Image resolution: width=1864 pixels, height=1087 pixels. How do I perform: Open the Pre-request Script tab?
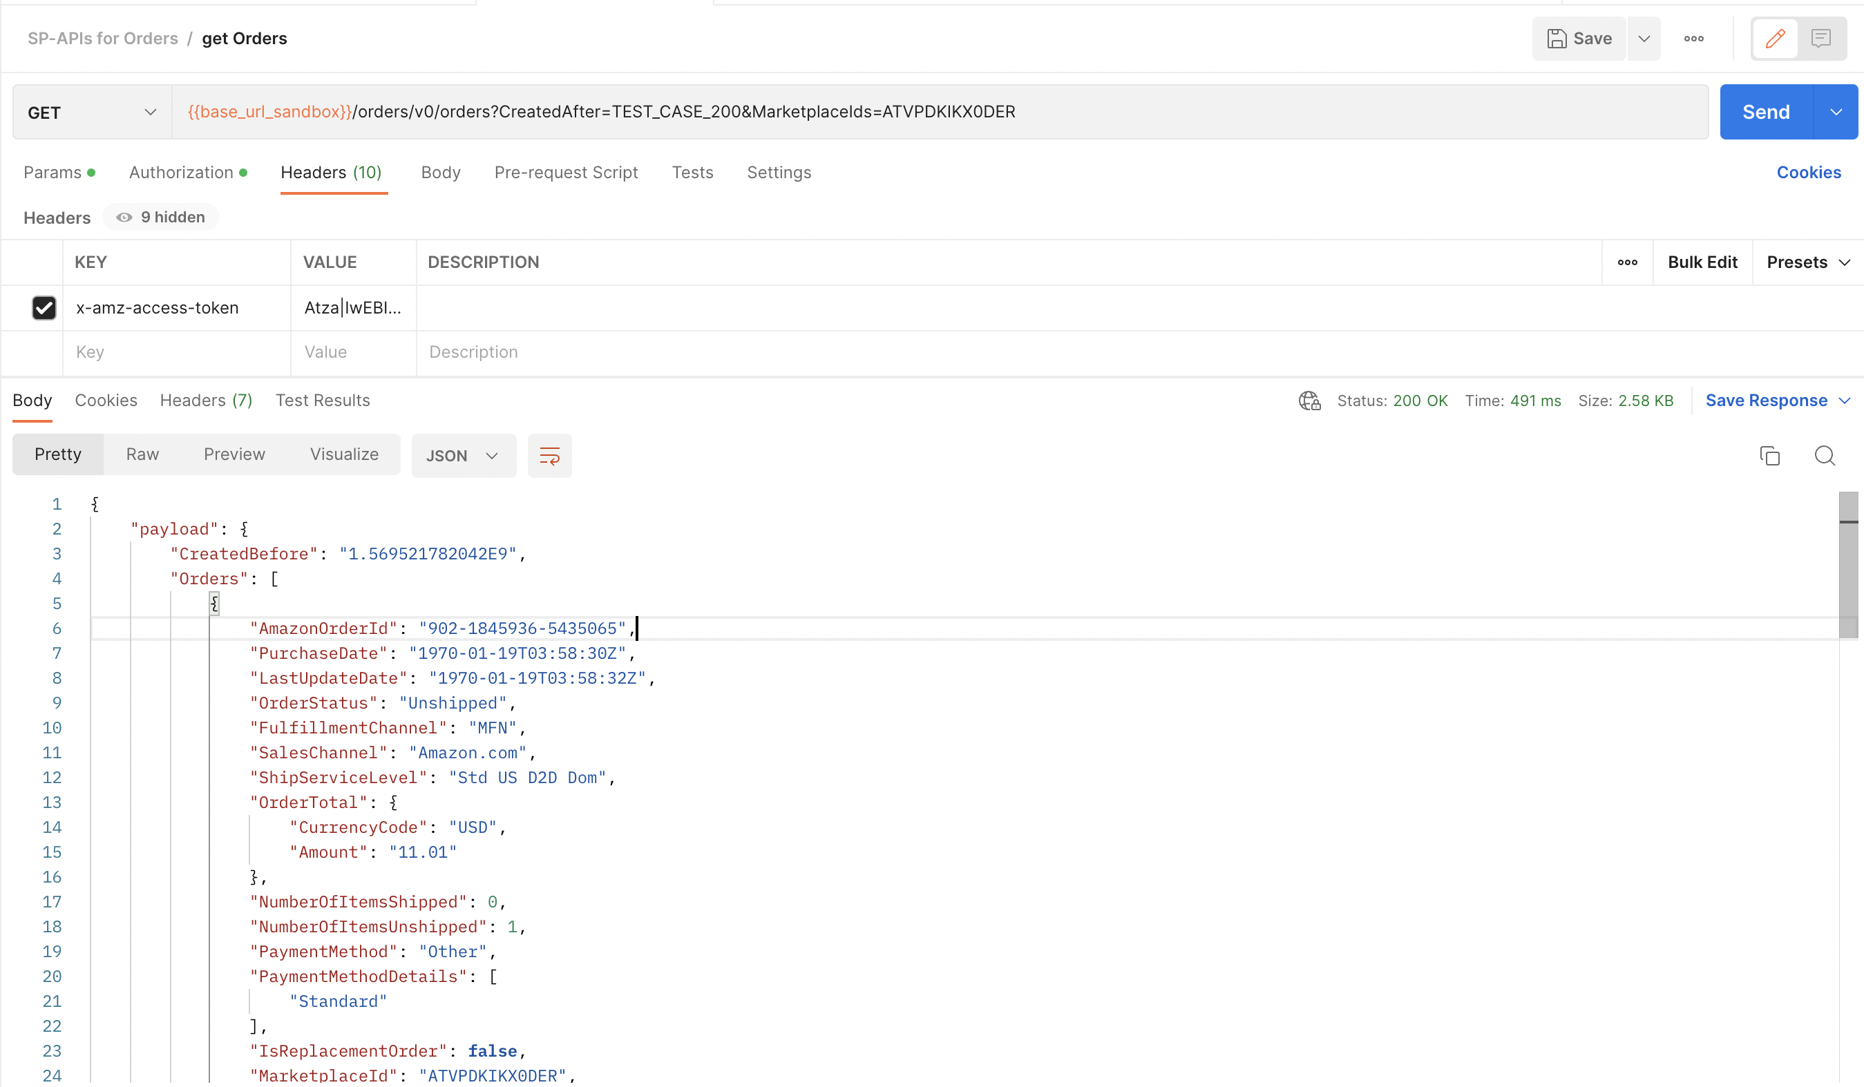coord(566,173)
